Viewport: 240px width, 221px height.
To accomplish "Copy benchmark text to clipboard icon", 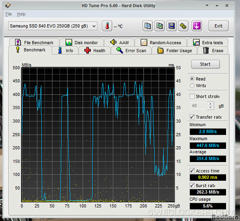I will click(148, 26).
